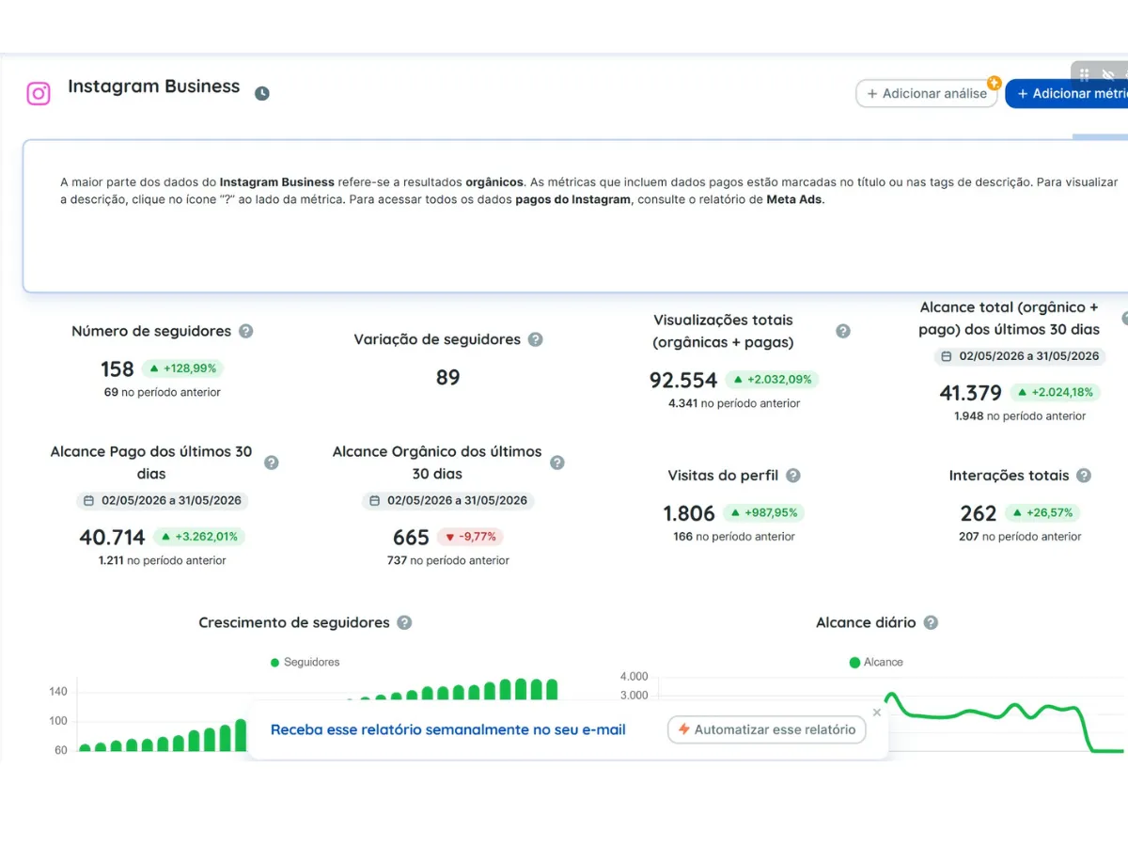Click the 92.554 total views value
1128x846 pixels.
pyautogui.click(x=683, y=381)
